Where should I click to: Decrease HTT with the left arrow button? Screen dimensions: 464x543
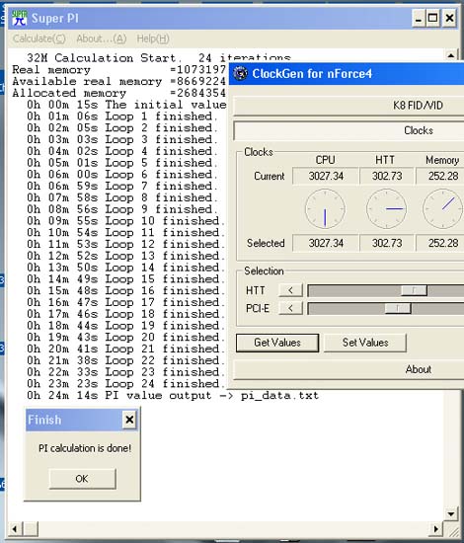pos(290,290)
